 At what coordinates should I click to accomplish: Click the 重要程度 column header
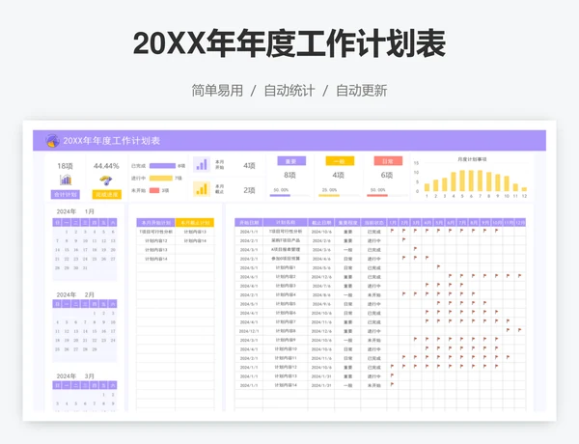click(x=347, y=223)
